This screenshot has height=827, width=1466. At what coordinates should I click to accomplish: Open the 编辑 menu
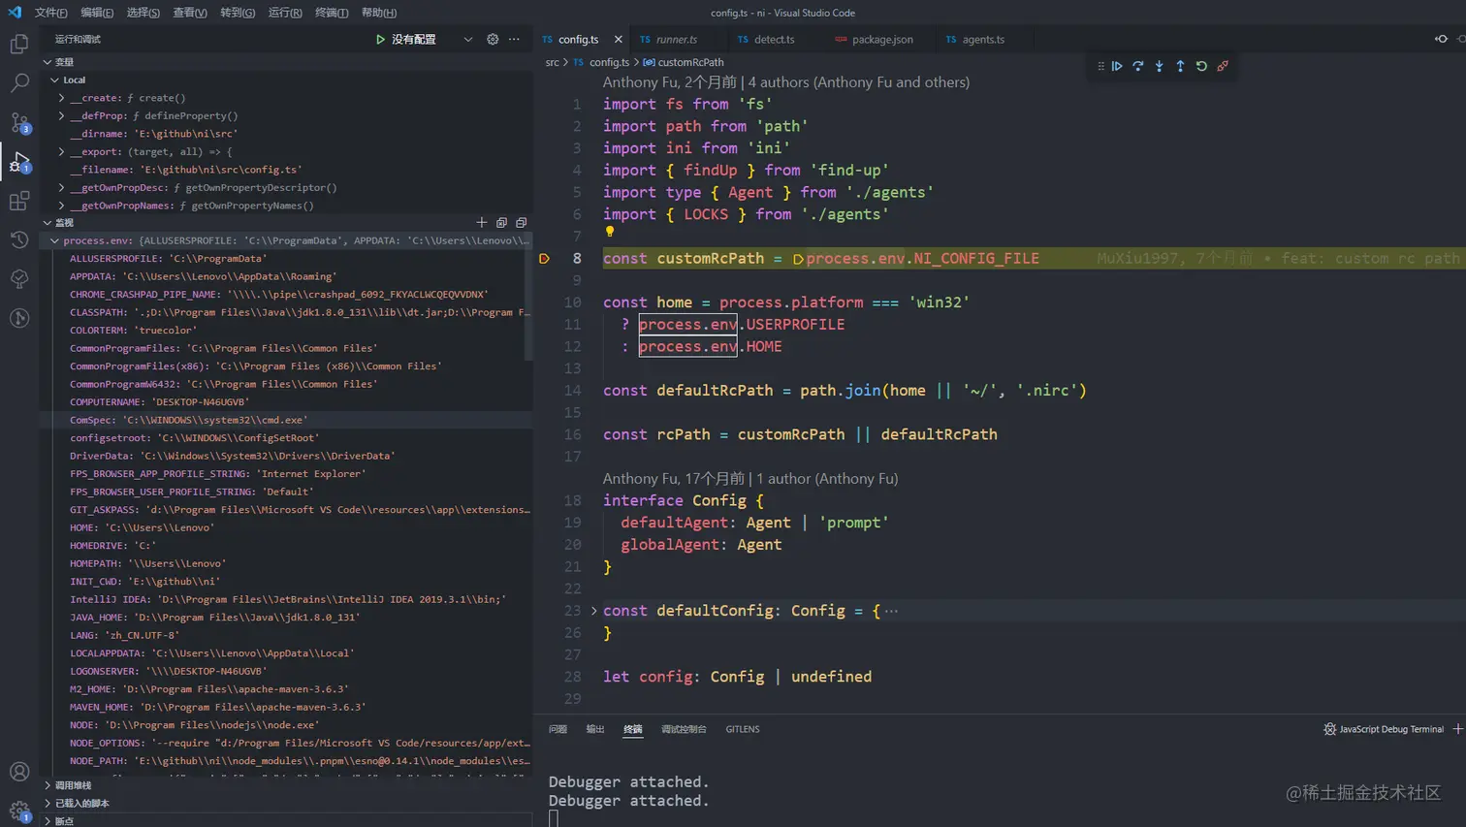coord(97,13)
